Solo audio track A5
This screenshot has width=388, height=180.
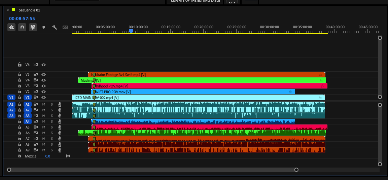[x=52, y=127]
